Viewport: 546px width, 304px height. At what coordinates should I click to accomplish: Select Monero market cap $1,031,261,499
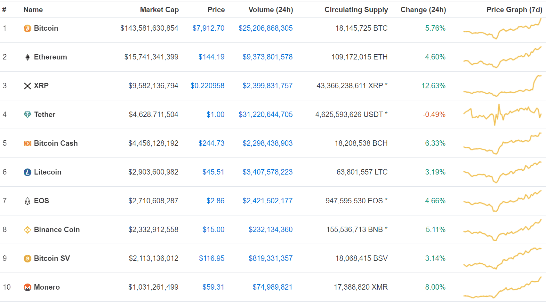pyautogui.click(x=153, y=287)
